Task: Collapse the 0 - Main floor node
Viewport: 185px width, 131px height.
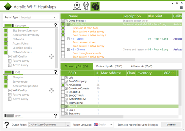Action: coord(68,24)
